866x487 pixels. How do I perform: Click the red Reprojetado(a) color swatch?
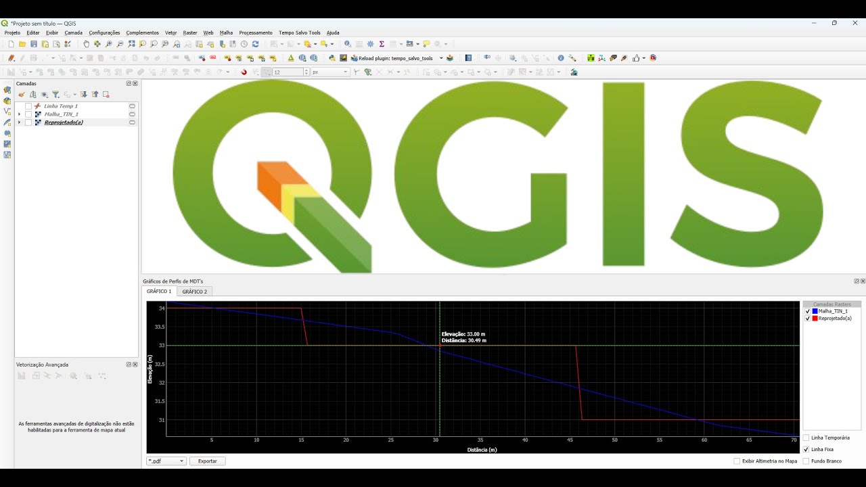pyautogui.click(x=815, y=318)
